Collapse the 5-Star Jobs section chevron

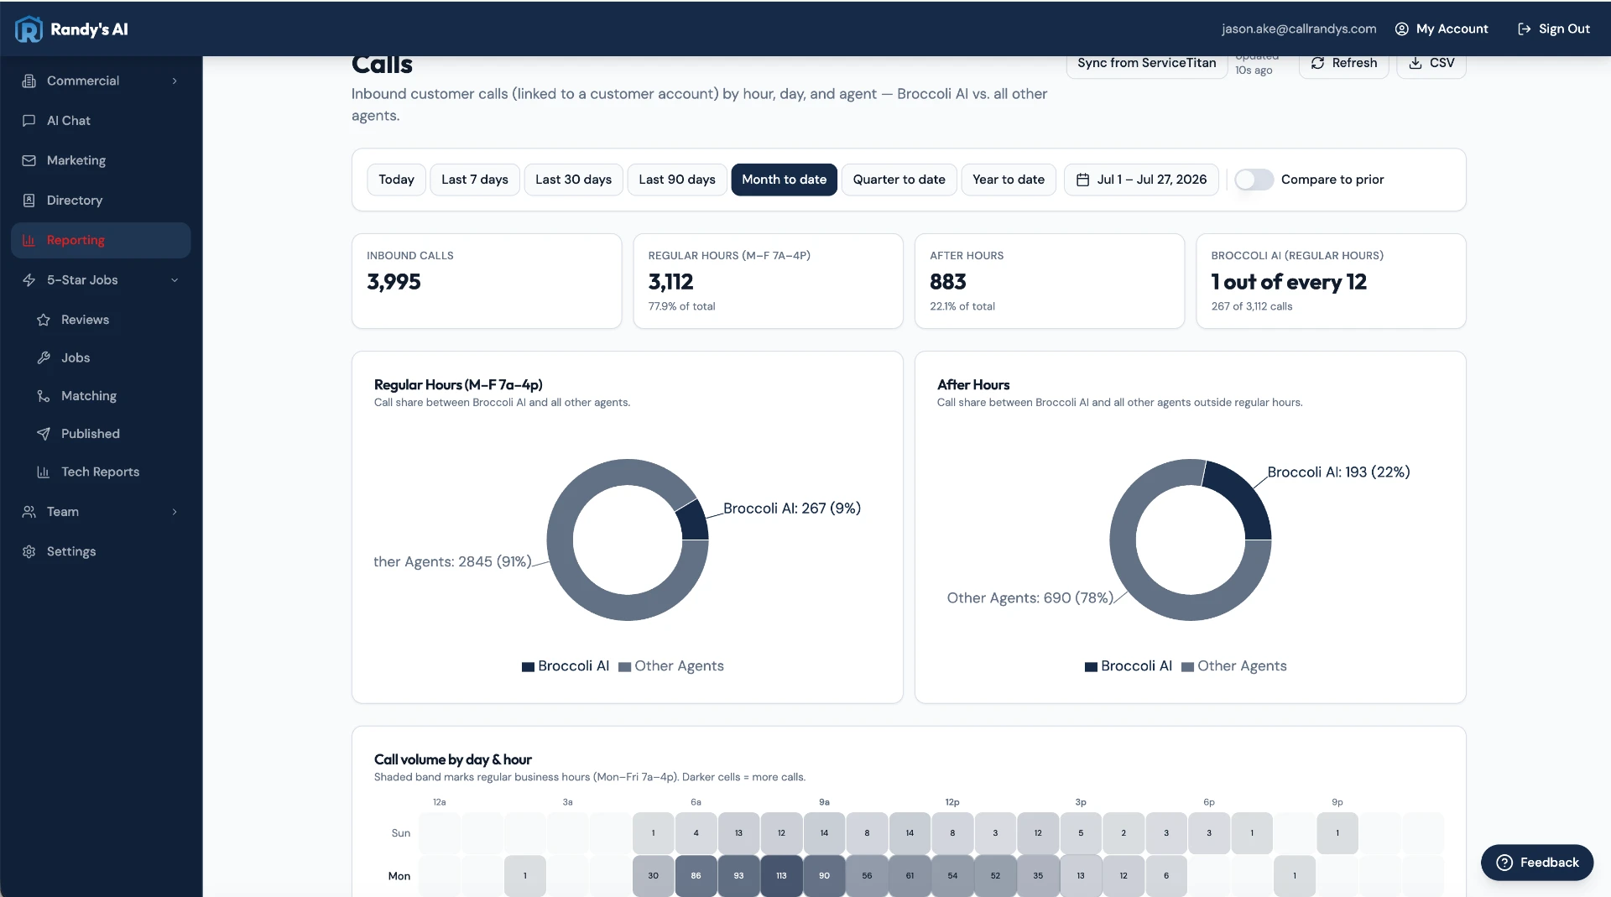click(x=175, y=279)
